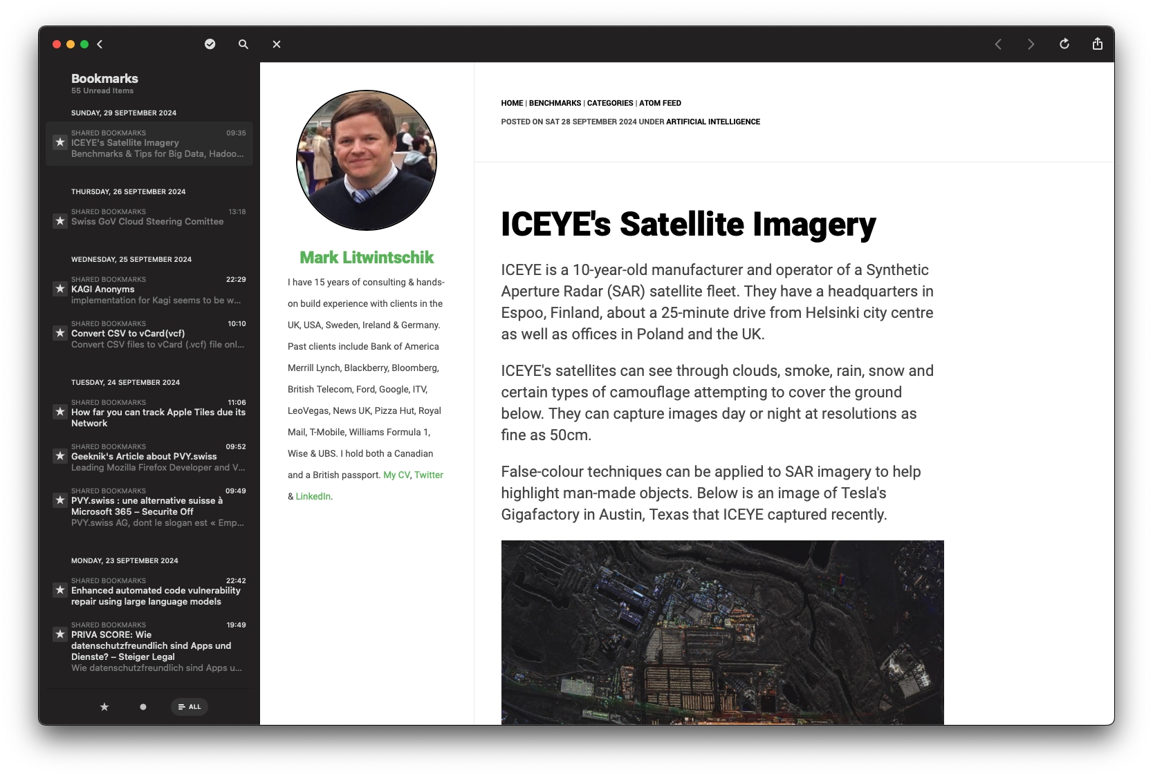Click the Bookmarks feed title
This screenshot has width=1153, height=776.
click(104, 79)
